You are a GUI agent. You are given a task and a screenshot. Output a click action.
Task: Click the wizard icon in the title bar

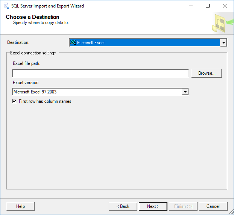(x=6, y=6)
